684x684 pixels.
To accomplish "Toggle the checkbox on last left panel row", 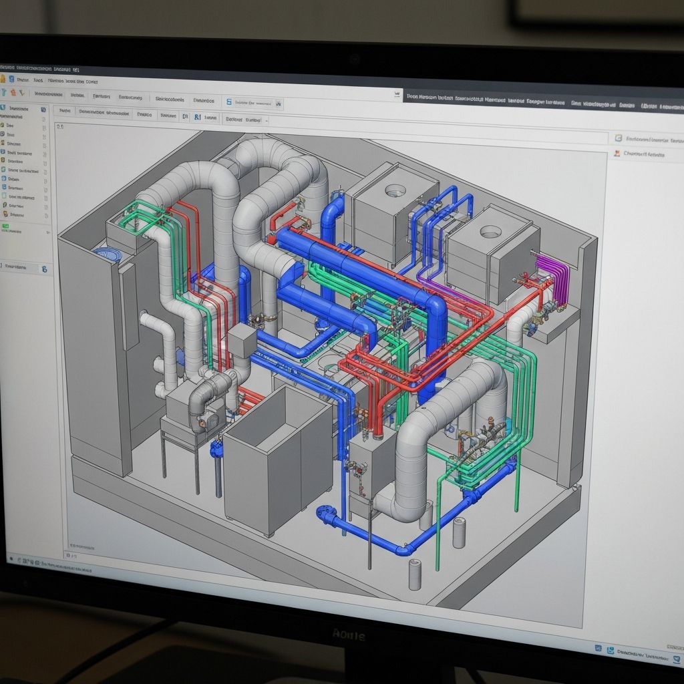I will point(45,214).
